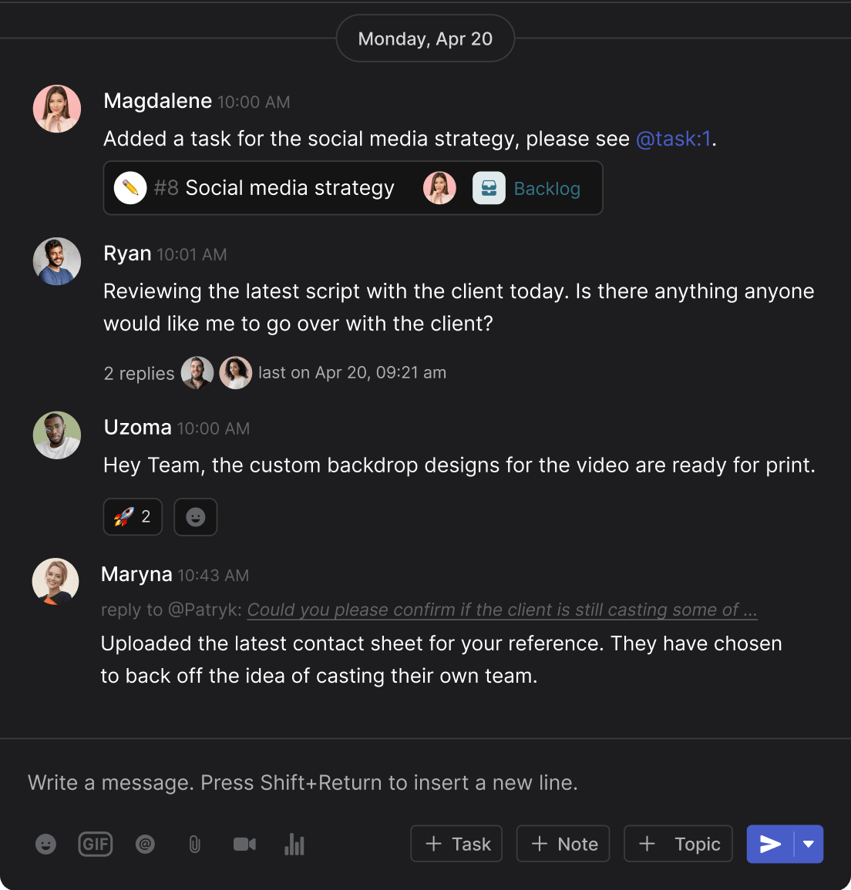Image resolution: width=851 pixels, height=890 pixels.
Task: Jump to quoted Patryk message
Action: (502, 610)
